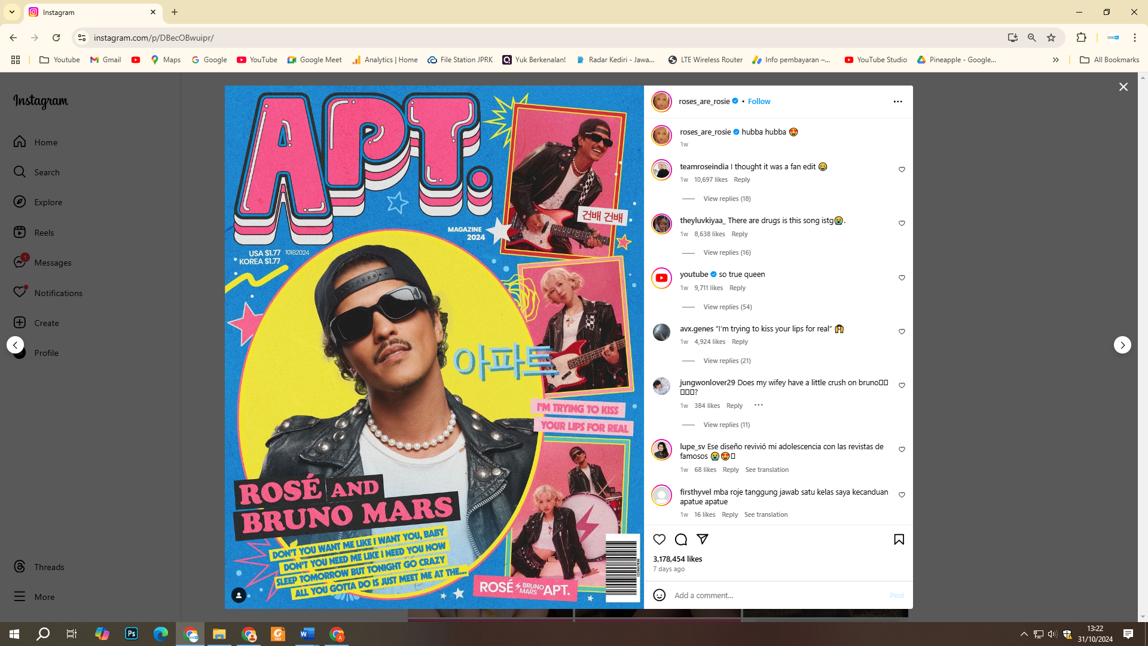Like the lupe_sv comment
This screenshot has height=646, width=1148.
(902, 450)
